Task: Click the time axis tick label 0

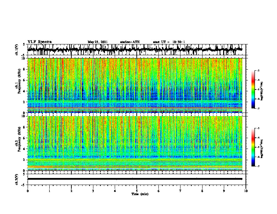Action: pyautogui.click(x=28, y=191)
